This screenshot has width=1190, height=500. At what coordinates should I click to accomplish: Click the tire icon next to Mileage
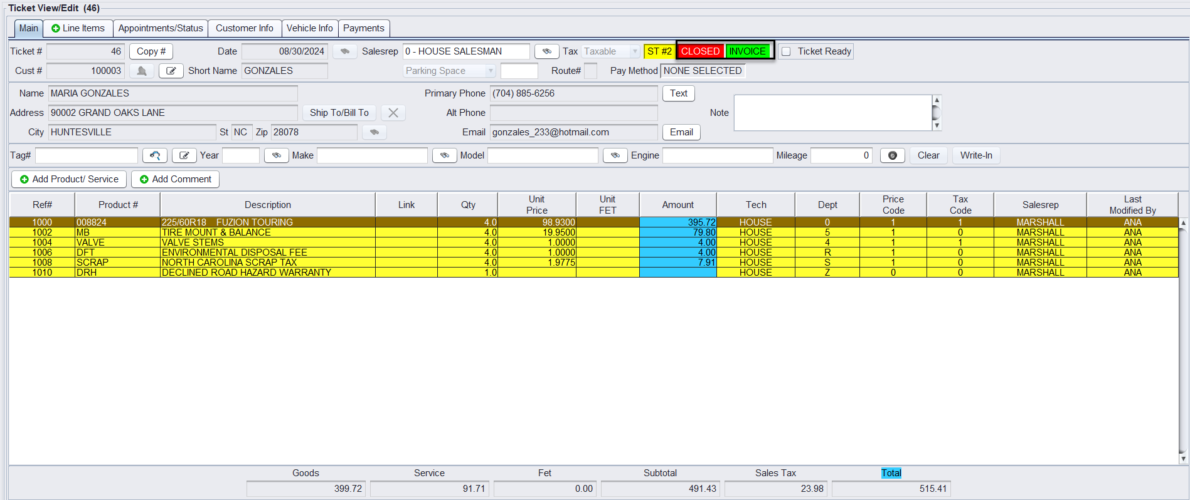[892, 155]
